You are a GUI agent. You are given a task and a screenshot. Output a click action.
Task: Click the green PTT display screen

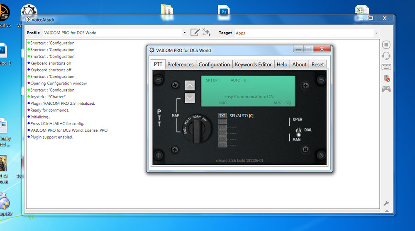(x=248, y=91)
